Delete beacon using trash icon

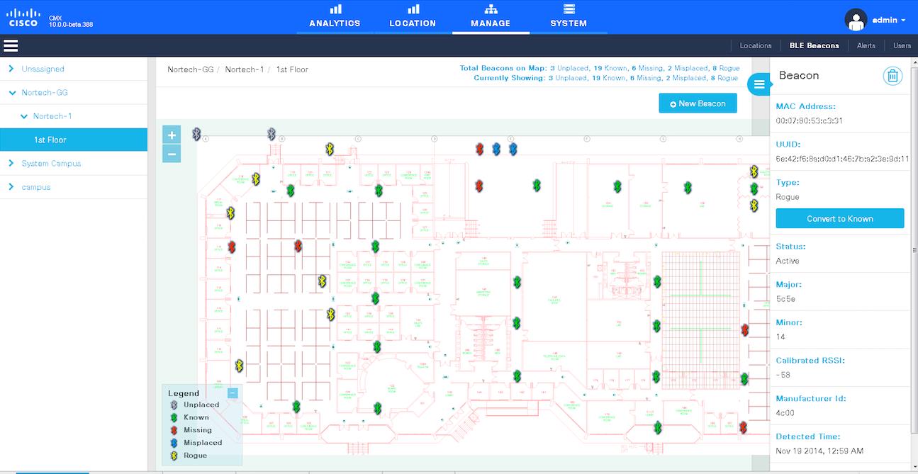(x=892, y=76)
